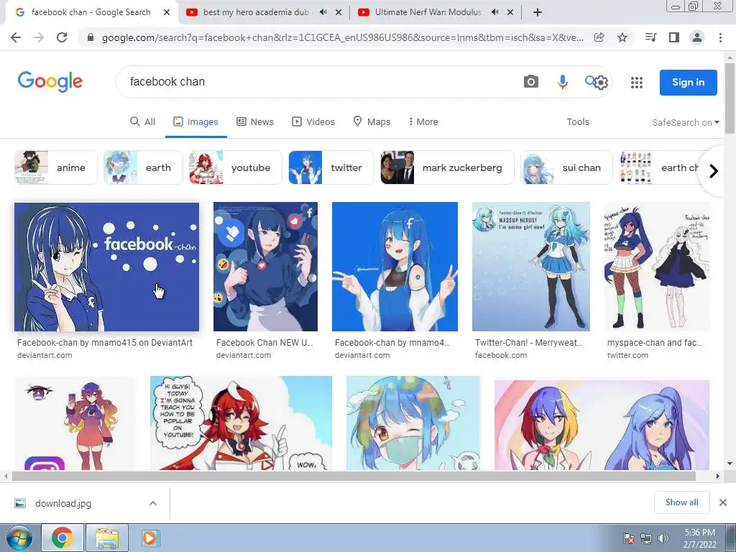Open the Google apps grid

(x=637, y=83)
